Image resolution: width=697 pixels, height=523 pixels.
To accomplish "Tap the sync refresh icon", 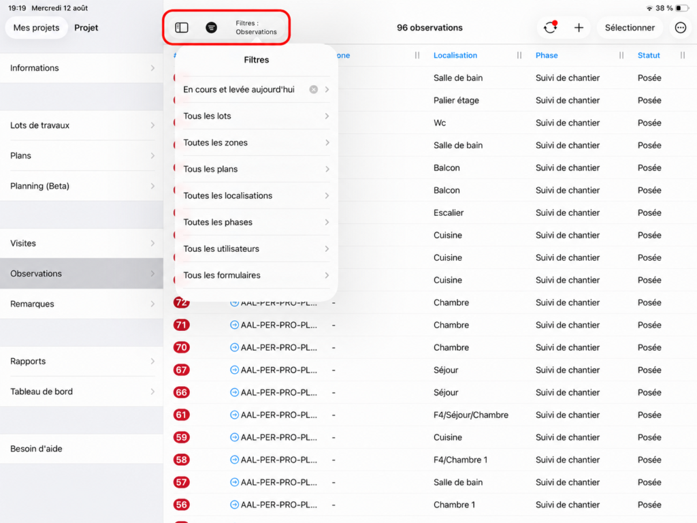I will (550, 27).
